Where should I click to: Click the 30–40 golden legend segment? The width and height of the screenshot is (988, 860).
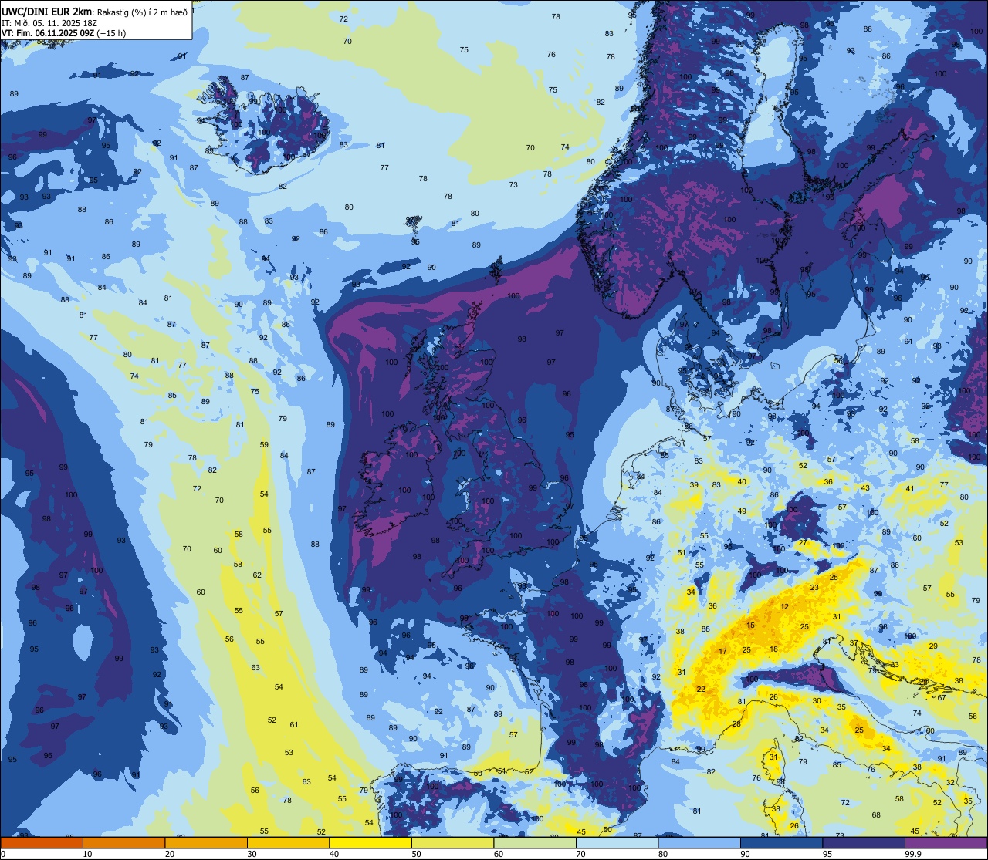(288, 842)
